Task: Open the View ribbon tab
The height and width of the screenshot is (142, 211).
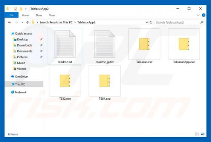Action: (52, 15)
